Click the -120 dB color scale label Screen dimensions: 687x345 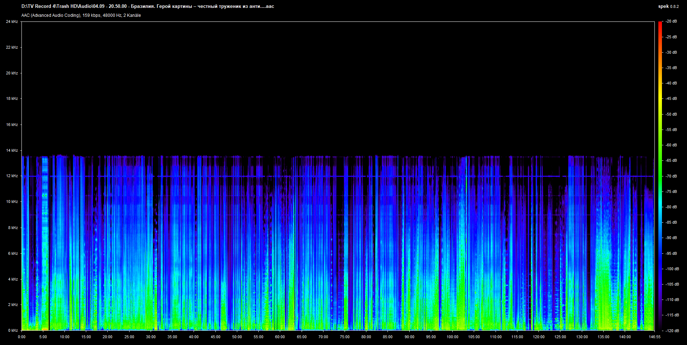click(x=672, y=331)
